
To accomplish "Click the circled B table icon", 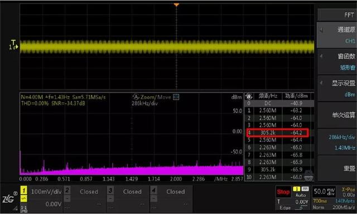I will [249, 97].
